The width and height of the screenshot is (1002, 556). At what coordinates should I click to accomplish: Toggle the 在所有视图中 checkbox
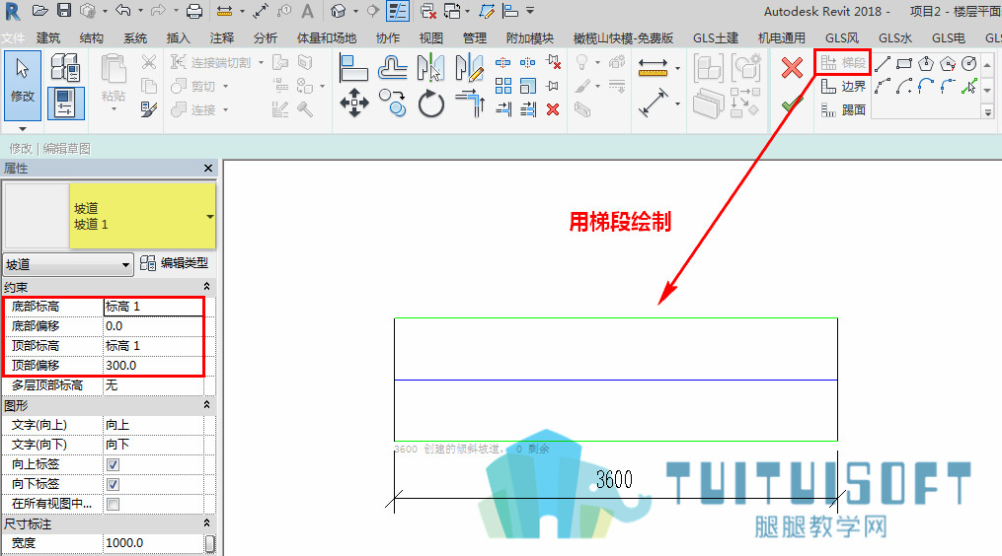point(114,505)
